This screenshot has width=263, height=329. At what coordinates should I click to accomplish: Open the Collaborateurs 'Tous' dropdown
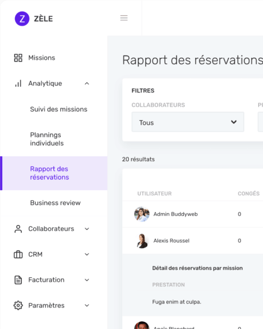pos(188,122)
